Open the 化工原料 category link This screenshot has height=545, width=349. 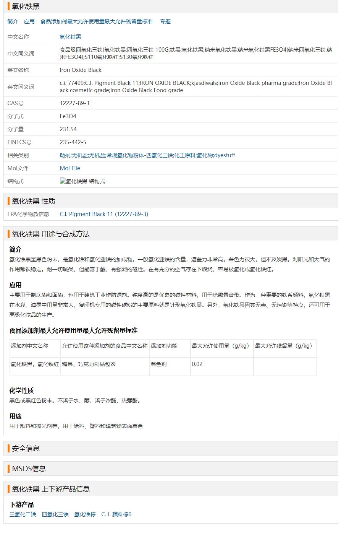point(185,155)
